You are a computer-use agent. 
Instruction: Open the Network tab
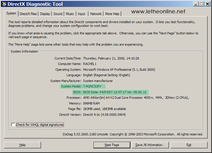pyautogui.click(x=96, y=14)
